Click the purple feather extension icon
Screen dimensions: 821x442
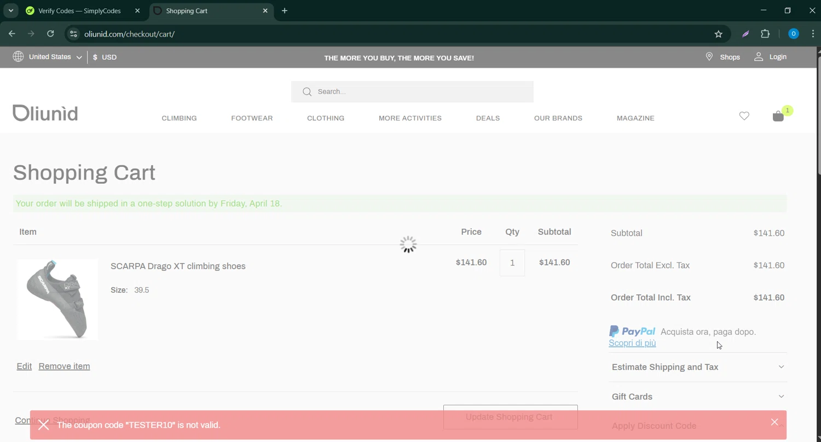pos(745,34)
